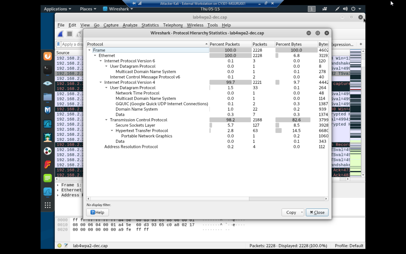Click the pin icon on the remote session bar

[134, 3]
